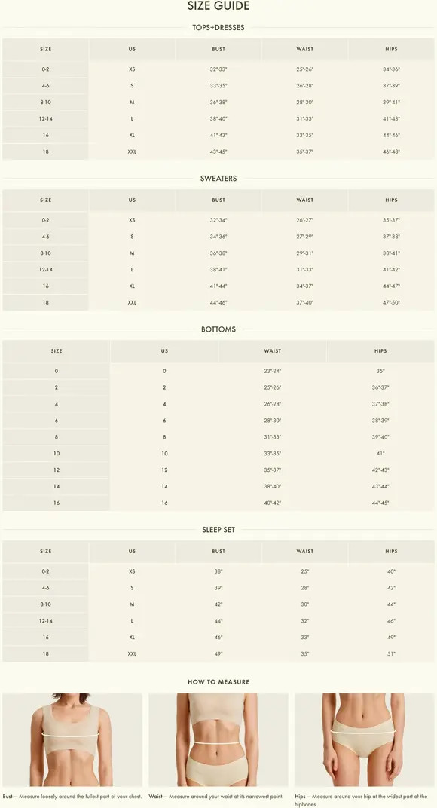
Task: Select the XXL cell in Tops+Dresses table
Action: (132, 151)
